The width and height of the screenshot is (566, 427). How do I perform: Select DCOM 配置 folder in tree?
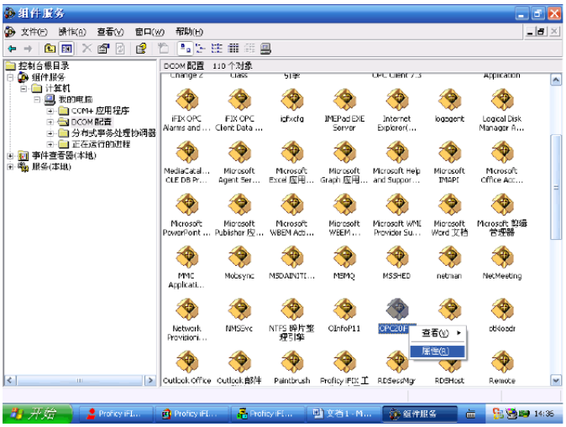[92, 122]
